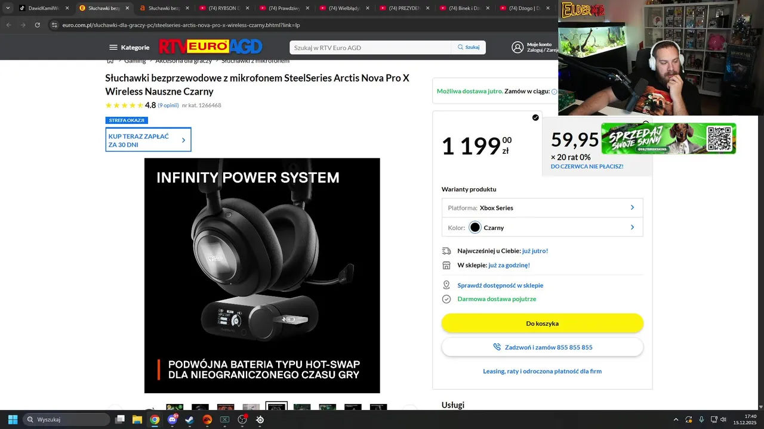Click the address bar URL
The height and width of the screenshot is (429, 764).
tap(181, 25)
